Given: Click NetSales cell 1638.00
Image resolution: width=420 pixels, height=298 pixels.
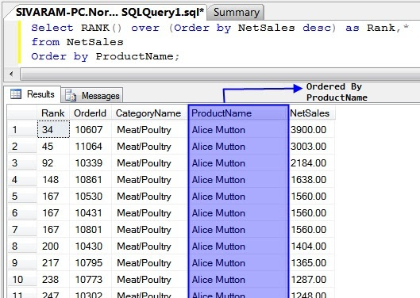Looking at the screenshot, I should (x=312, y=179).
